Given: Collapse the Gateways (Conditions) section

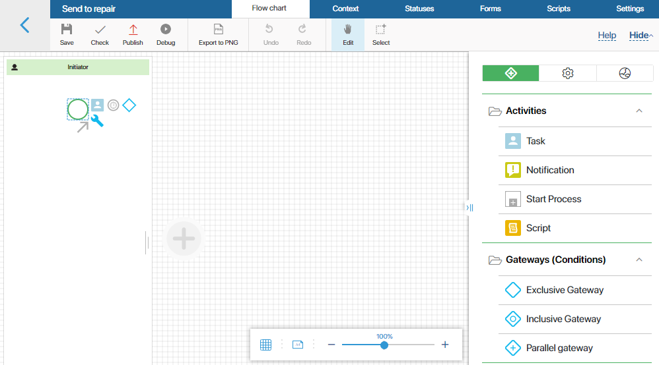Looking at the screenshot, I should (x=639, y=260).
